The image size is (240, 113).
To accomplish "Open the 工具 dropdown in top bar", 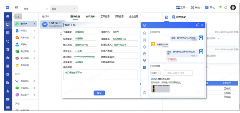I will click(182, 7).
